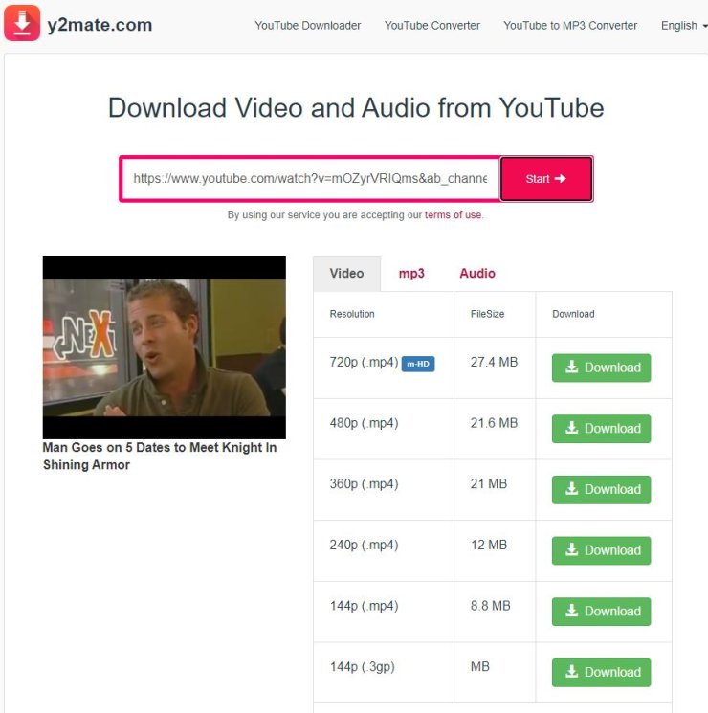Download the 240p mp4 video

tap(601, 550)
